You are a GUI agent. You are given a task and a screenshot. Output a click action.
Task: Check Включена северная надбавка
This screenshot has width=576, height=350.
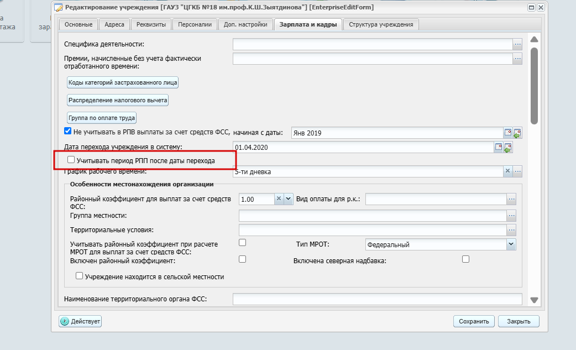click(x=466, y=259)
